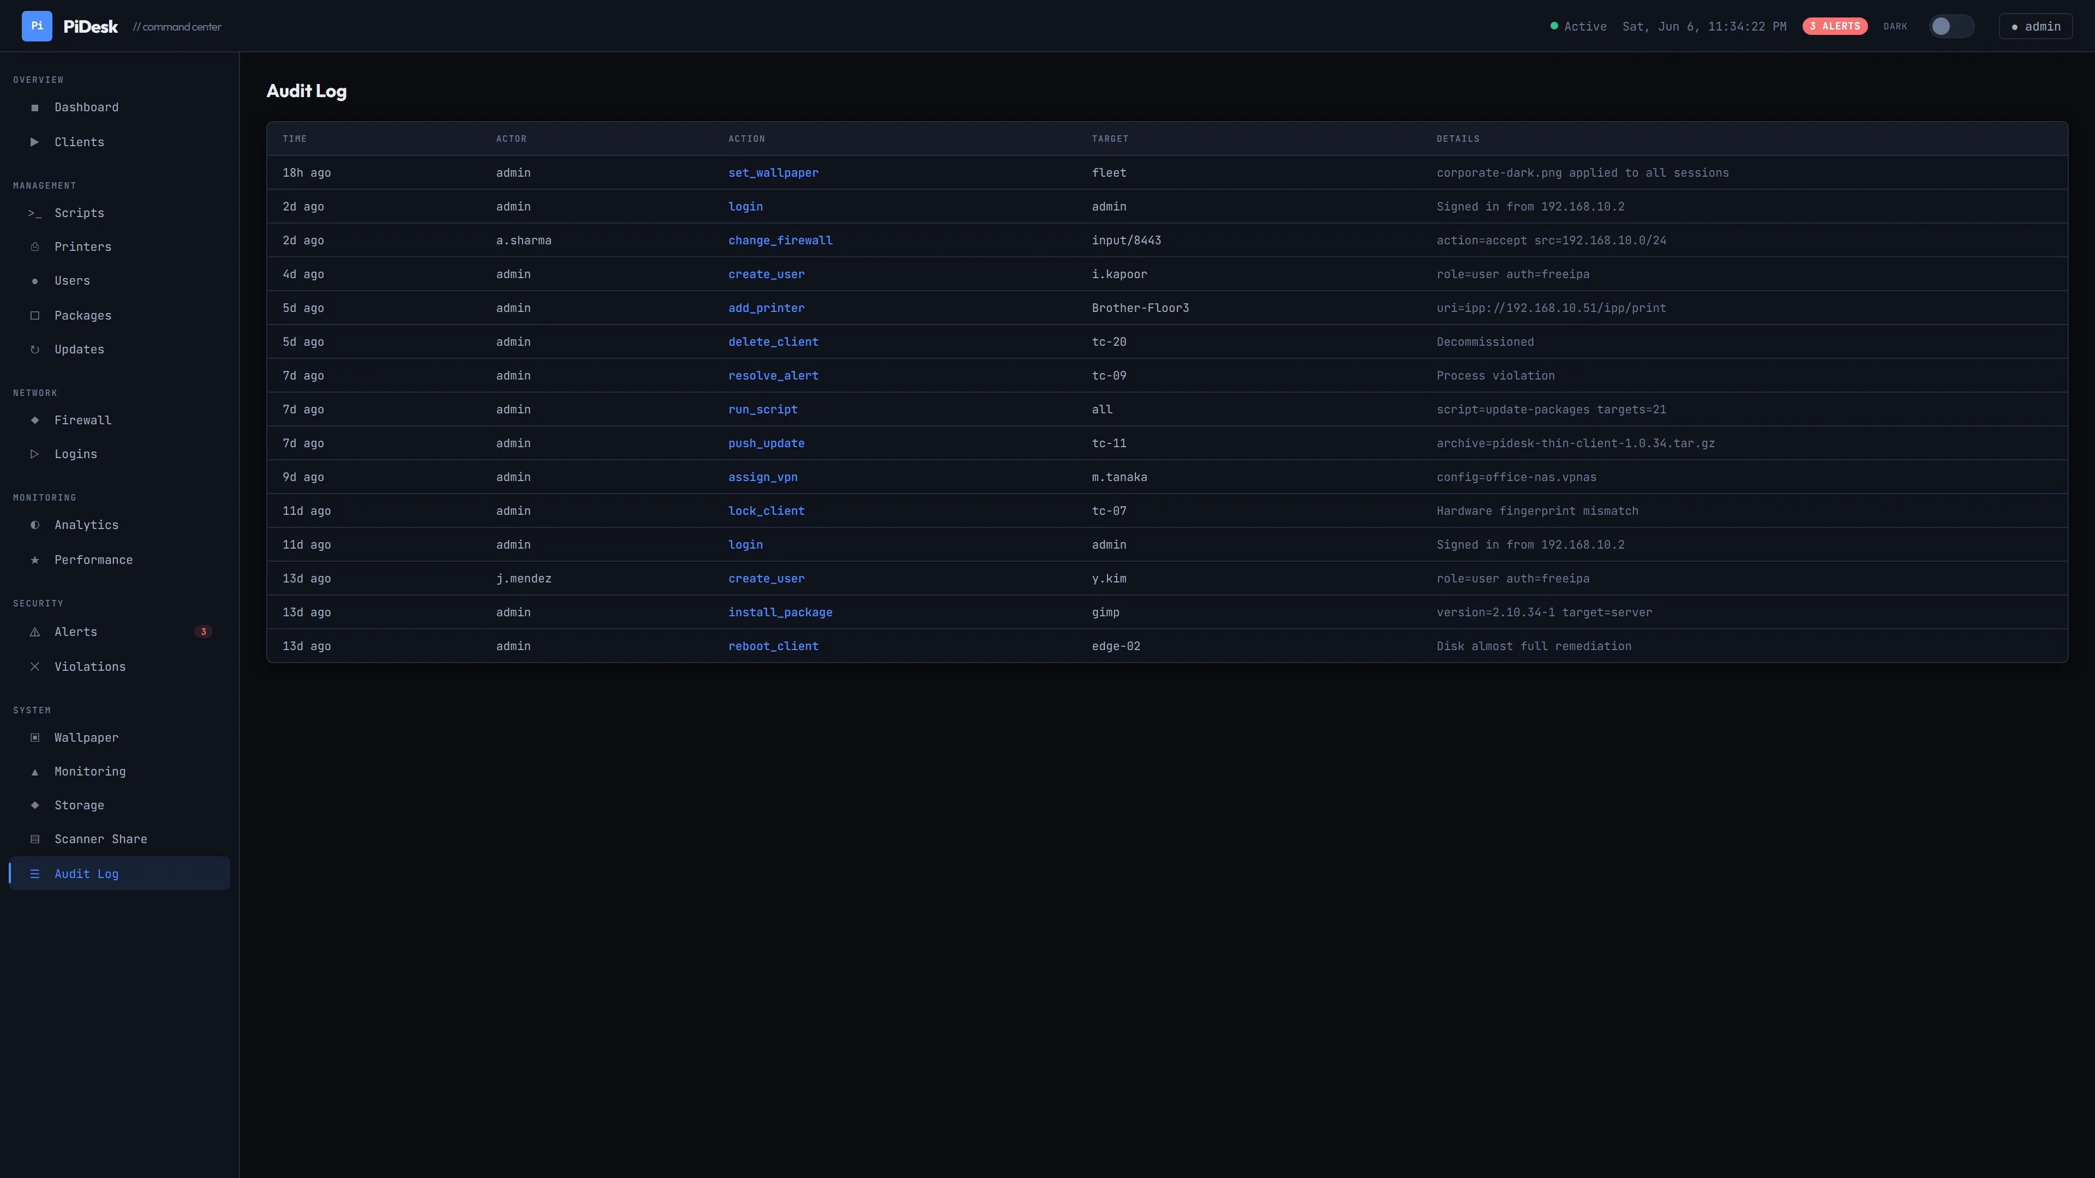Image resolution: width=2095 pixels, height=1178 pixels.
Task: Click the Performance star icon
Action: (34, 560)
